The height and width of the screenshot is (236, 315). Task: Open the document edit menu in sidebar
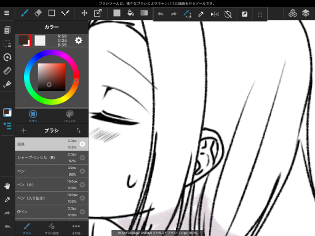(x=7, y=30)
